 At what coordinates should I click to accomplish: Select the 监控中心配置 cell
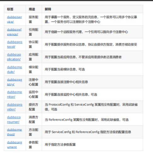point(33,94)
